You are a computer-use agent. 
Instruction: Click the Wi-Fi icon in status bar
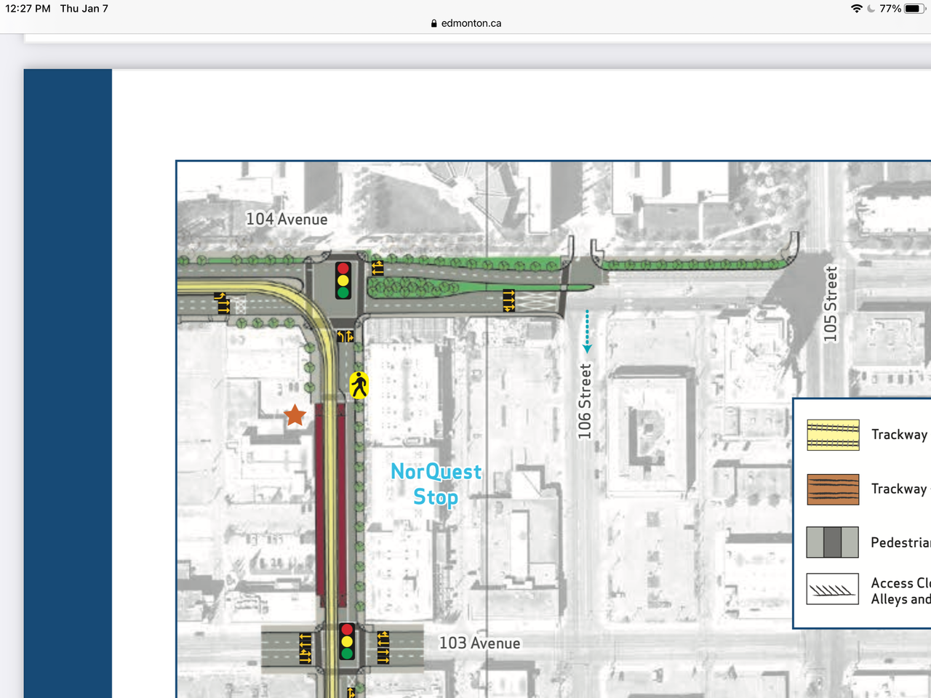tap(856, 9)
